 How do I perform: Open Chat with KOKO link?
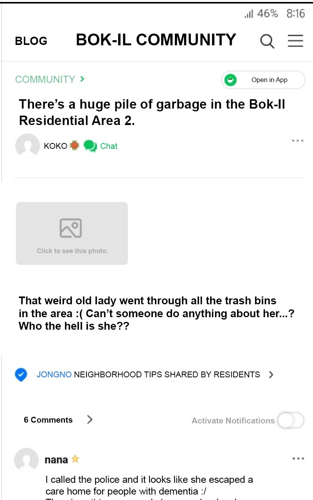109,146
